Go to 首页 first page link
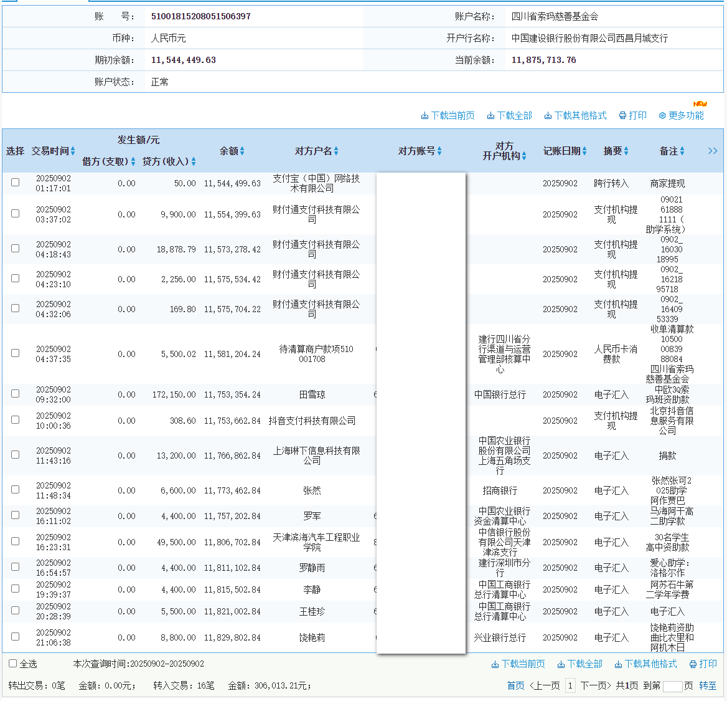This screenshot has width=727, height=701. tap(515, 685)
